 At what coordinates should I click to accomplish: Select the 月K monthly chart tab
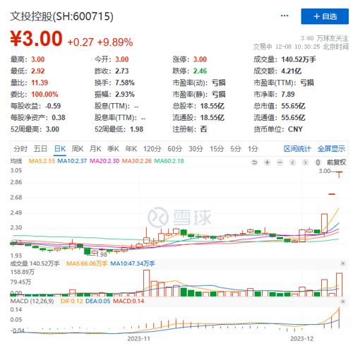pos(95,149)
